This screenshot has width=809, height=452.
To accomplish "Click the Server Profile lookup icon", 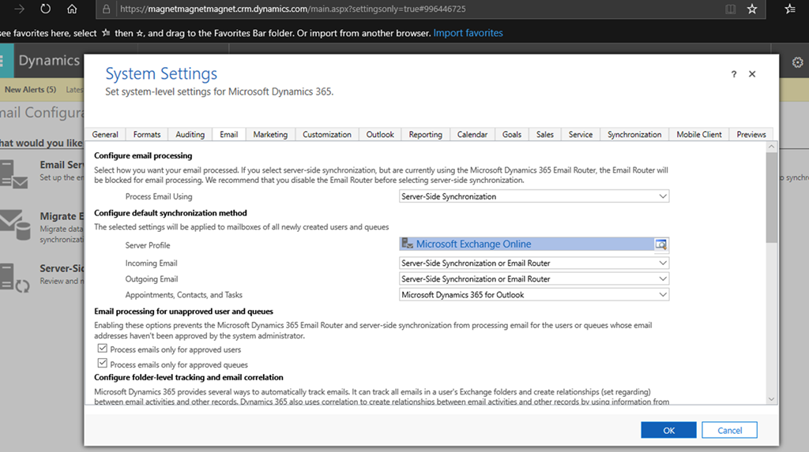I will [661, 245].
